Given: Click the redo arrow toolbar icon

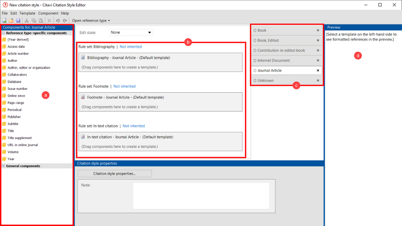Looking at the screenshot, I should coord(65,20).
